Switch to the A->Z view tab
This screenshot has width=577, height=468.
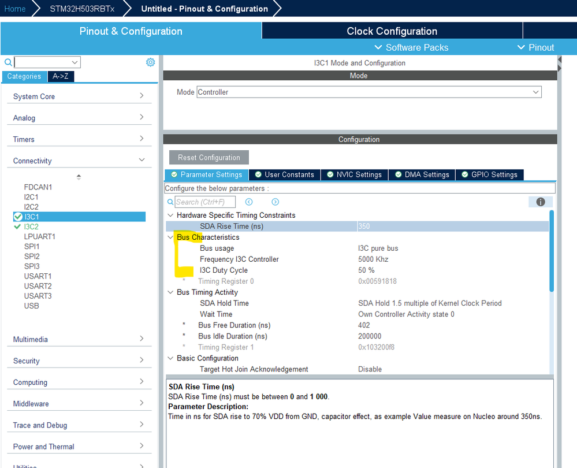(61, 76)
